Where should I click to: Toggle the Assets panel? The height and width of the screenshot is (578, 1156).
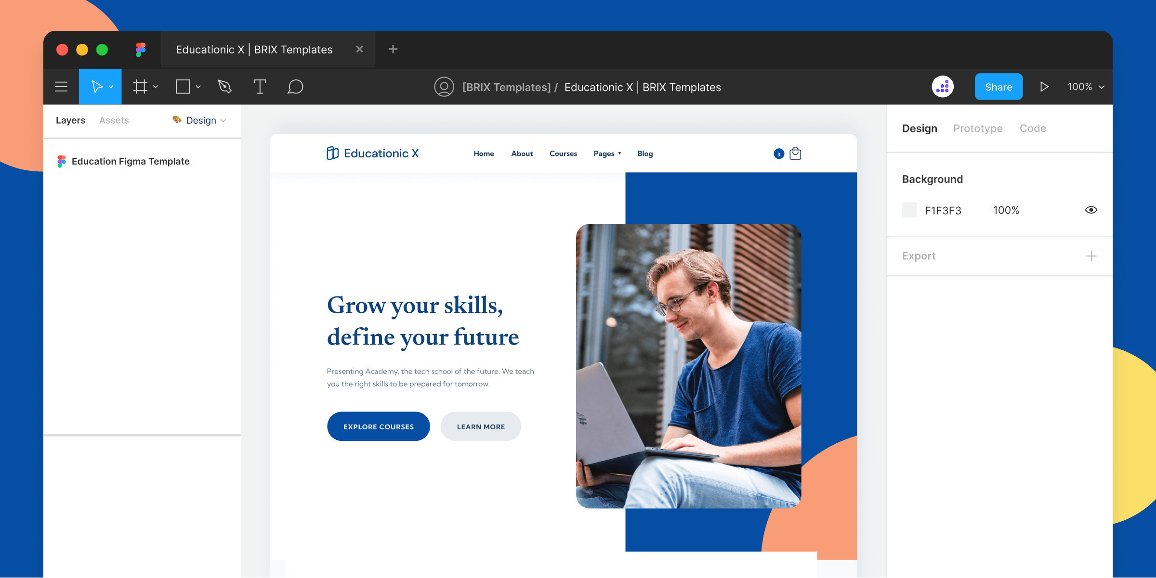(x=114, y=120)
